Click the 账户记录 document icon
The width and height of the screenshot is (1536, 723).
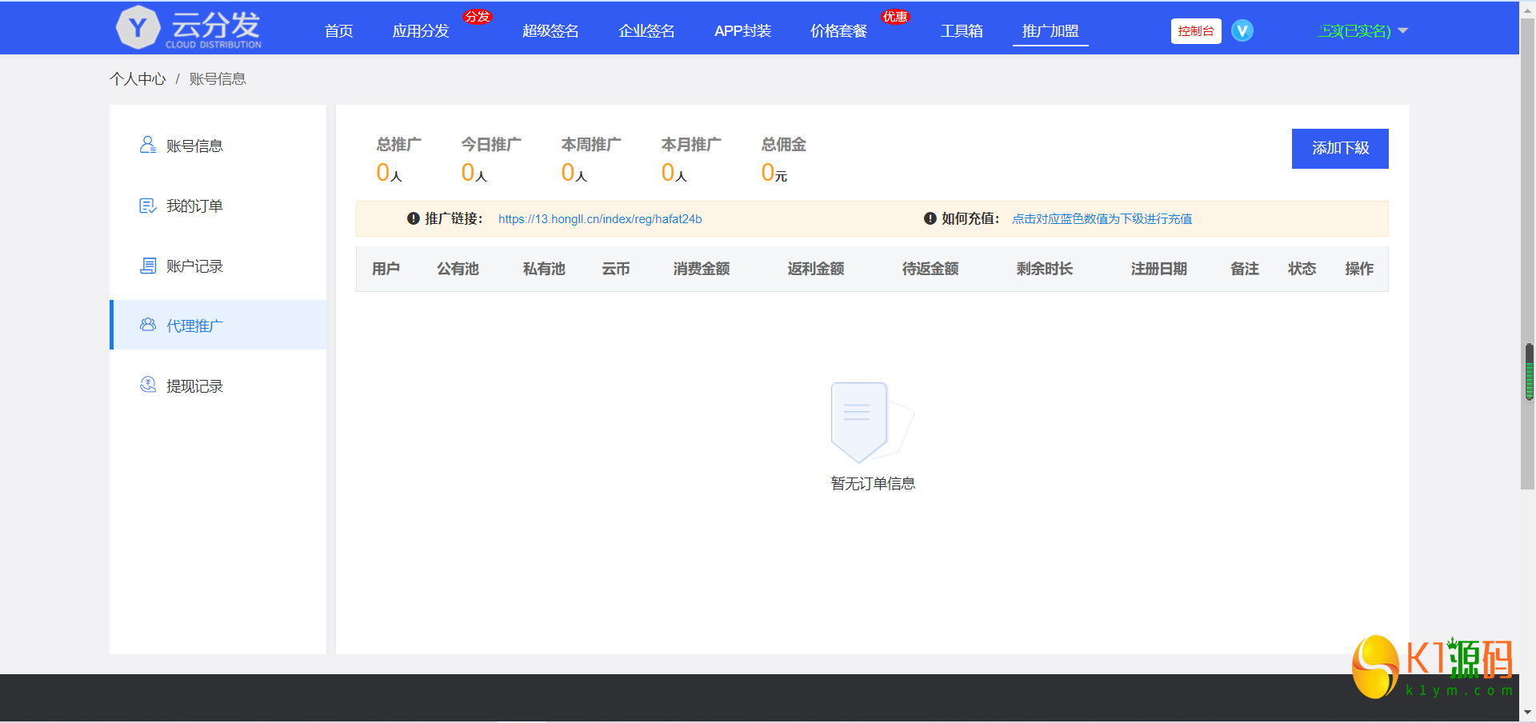[148, 266]
